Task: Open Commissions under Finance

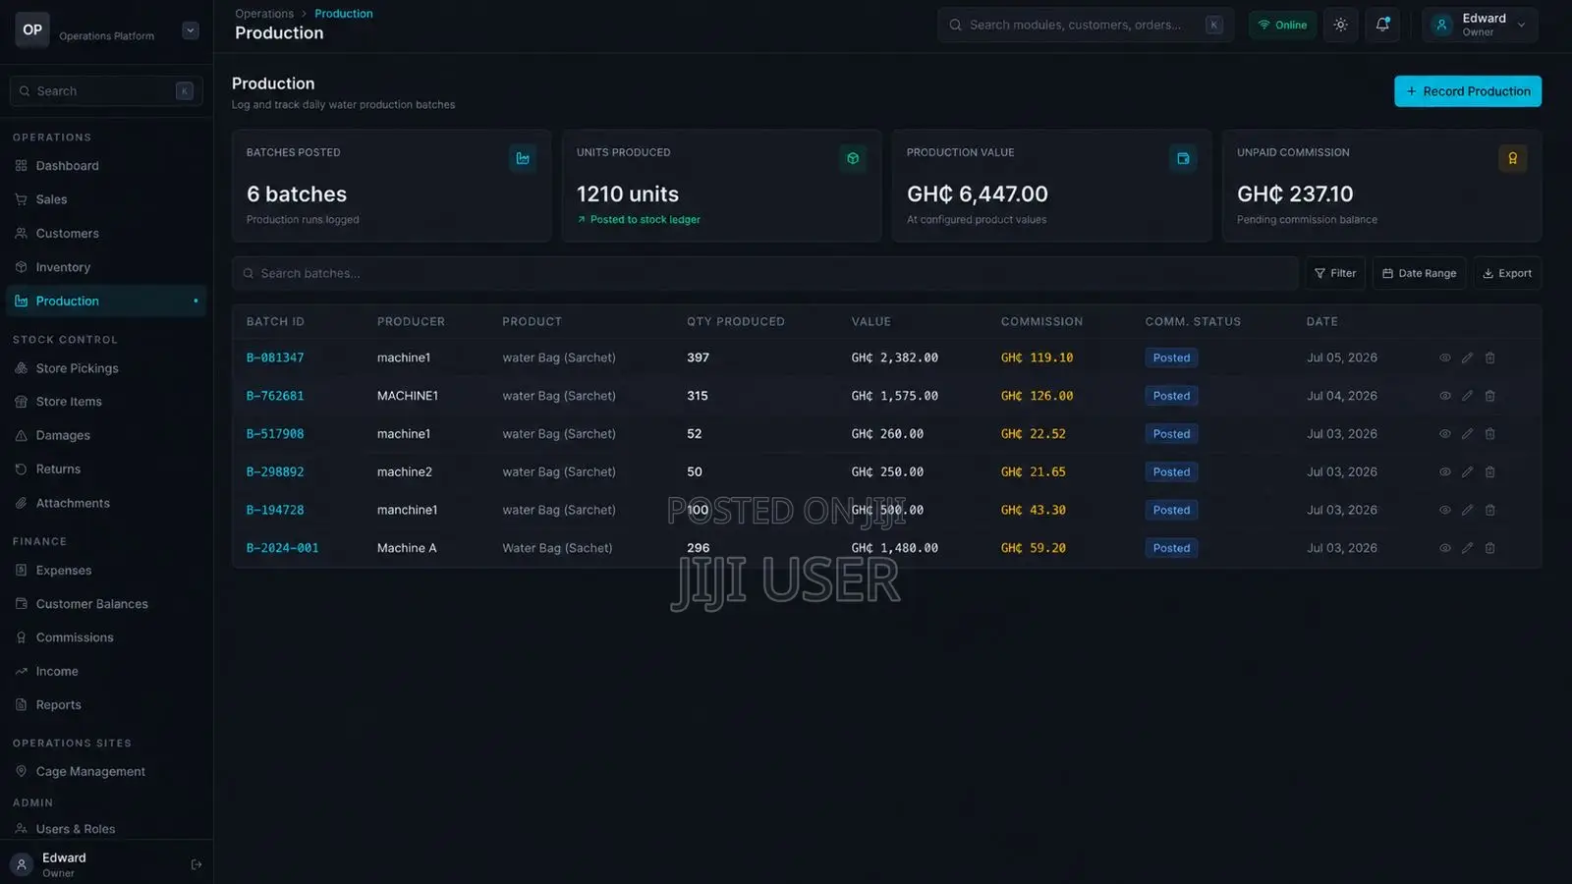Action: (x=75, y=637)
